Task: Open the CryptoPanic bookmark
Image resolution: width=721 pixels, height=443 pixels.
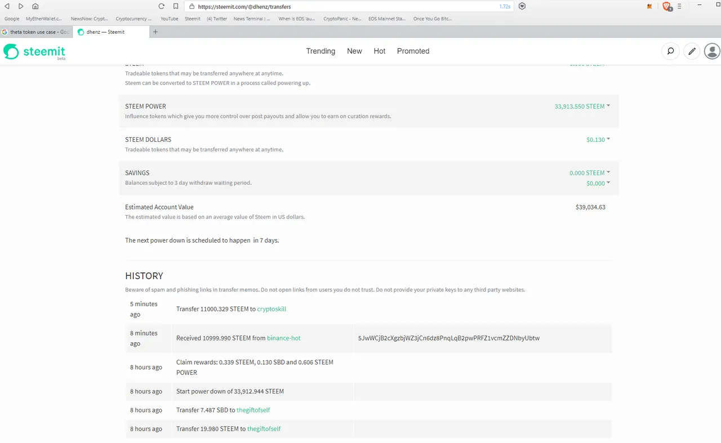Action: click(342, 19)
